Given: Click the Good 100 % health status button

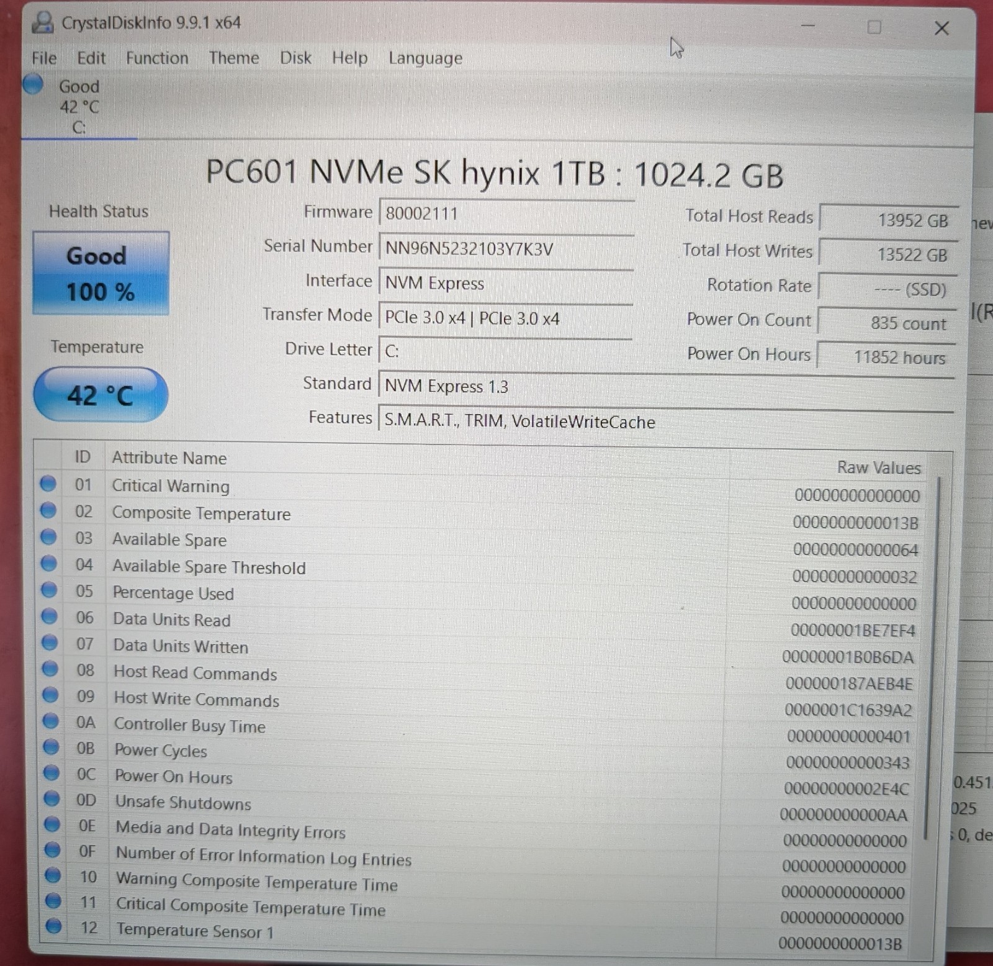Looking at the screenshot, I should coord(101,273).
